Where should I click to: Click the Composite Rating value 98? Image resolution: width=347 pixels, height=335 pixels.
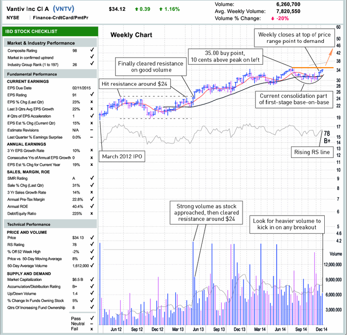click(x=75, y=51)
